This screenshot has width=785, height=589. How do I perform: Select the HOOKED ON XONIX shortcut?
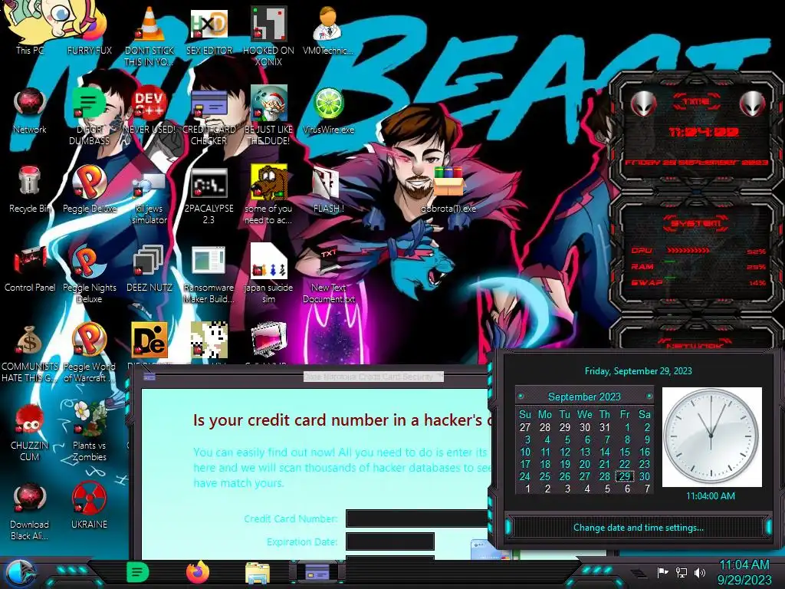click(x=268, y=36)
